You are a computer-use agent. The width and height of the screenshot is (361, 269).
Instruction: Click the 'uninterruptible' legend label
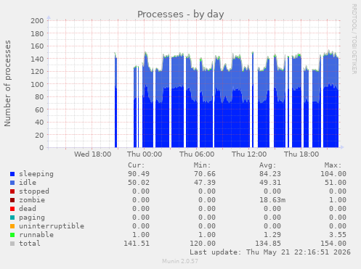[52, 226]
